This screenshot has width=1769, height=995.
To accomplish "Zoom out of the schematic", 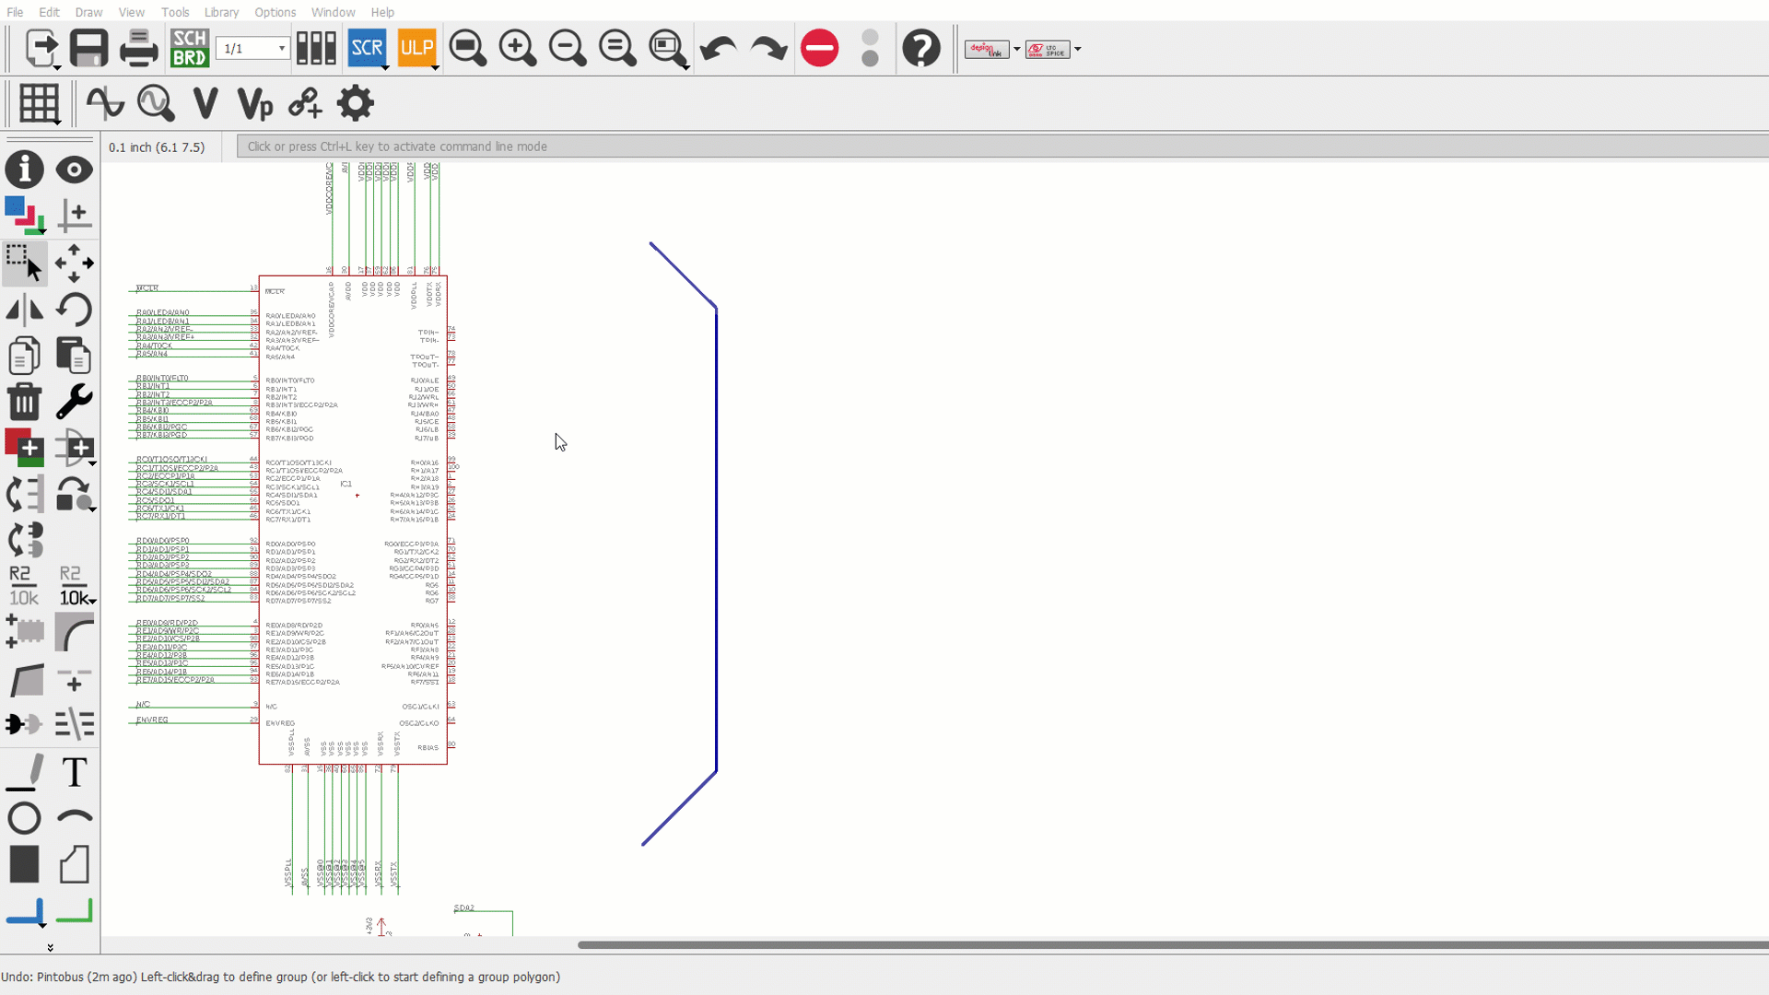I will 567,48.
